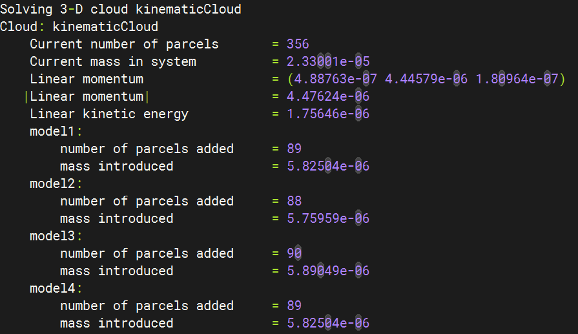This screenshot has height=334, width=578.
Task: Click the mass introduced value 5.75959e-06
Action: coord(328,218)
